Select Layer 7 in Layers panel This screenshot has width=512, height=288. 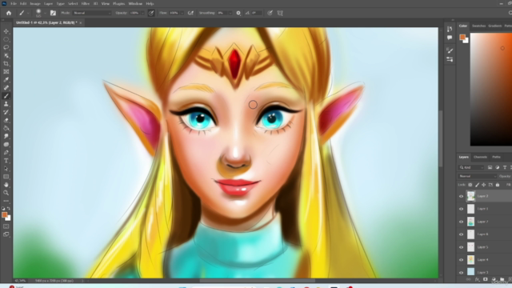484,222
